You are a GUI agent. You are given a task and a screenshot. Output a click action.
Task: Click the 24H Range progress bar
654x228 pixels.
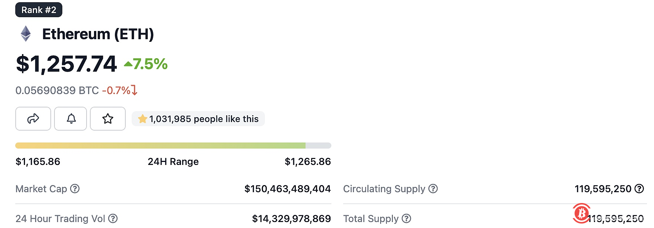pos(173,145)
